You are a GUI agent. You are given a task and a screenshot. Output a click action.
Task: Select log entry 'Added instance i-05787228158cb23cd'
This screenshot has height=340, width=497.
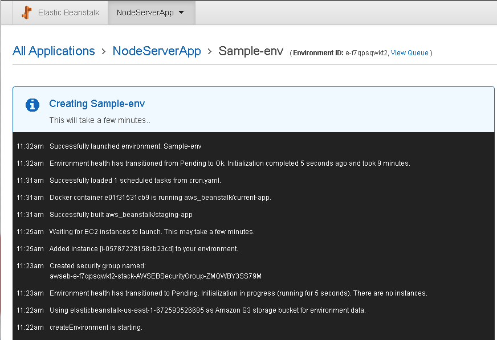coord(144,249)
